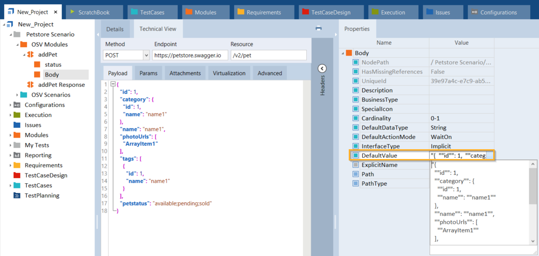Screen dimensions: 539x256
Task: Open the Virtualization tab
Action: pos(229,73)
